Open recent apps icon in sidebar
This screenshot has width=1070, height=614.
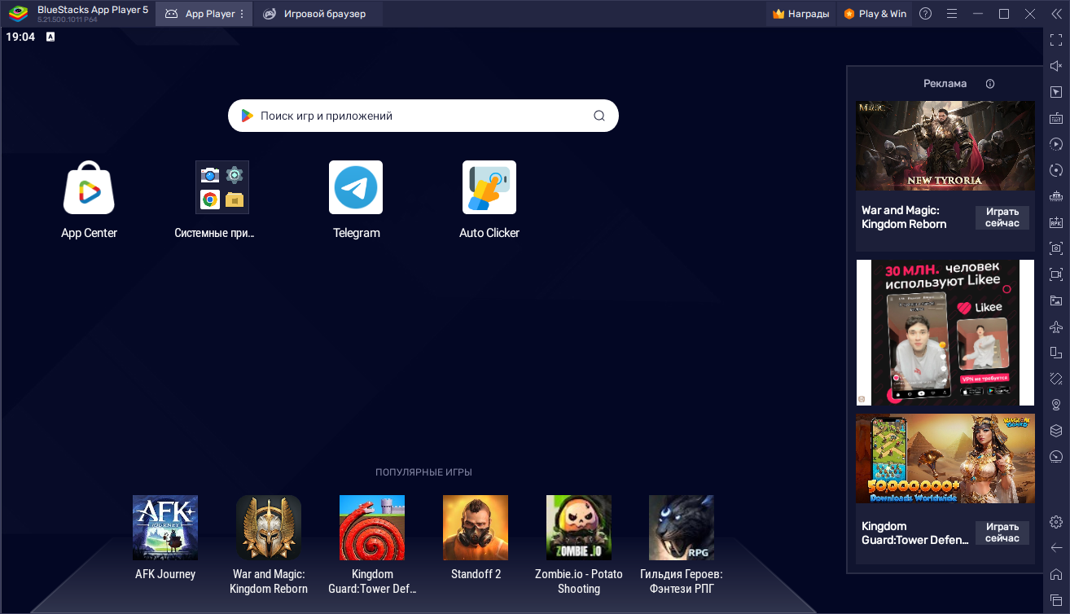point(1056,600)
